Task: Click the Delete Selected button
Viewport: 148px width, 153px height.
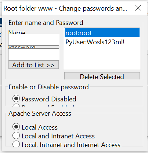Action: click(102, 76)
